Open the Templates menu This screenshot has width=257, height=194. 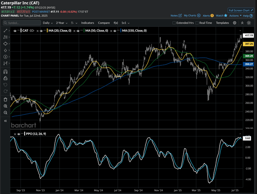coord(222,23)
